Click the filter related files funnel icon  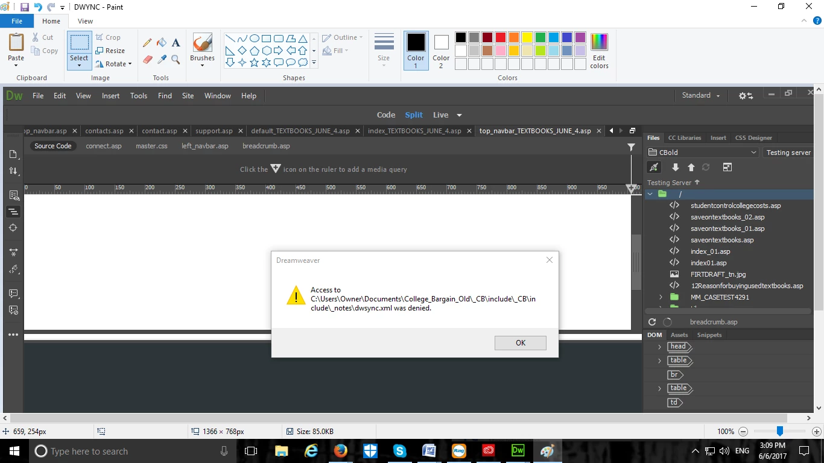pos(631,146)
